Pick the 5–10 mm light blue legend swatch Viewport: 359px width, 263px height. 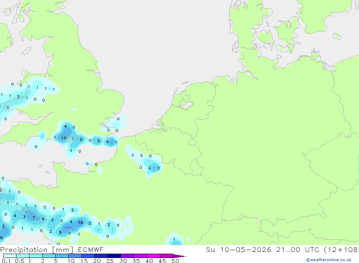(62, 256)
